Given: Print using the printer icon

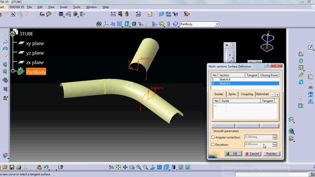Looking at the screenshot, I should pos(19,167).
